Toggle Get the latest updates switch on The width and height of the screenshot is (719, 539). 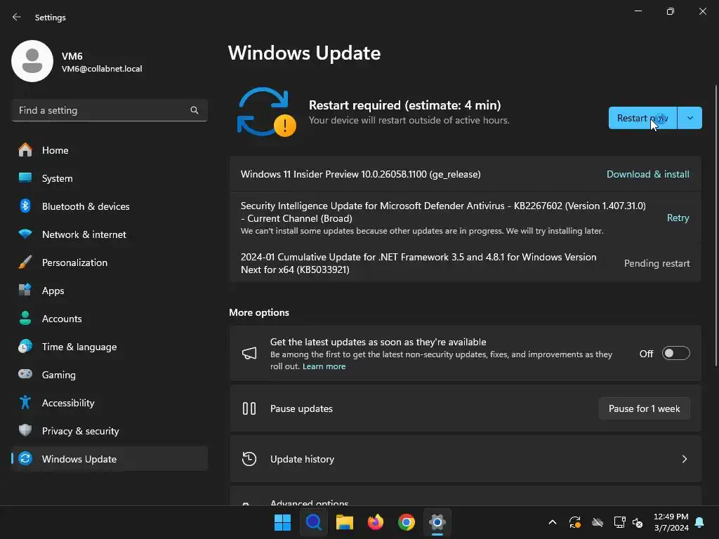(x=676, y=354)
